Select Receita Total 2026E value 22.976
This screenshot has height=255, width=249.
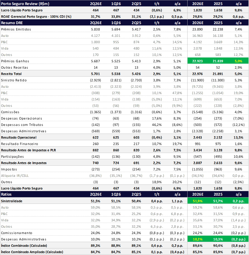click(198, 74)
